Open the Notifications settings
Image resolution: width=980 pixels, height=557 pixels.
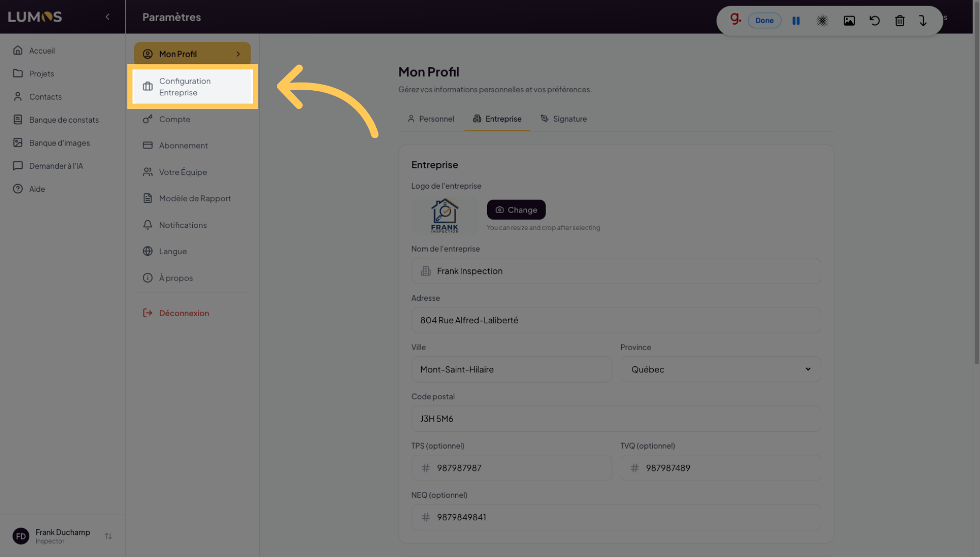(x=182, y=225)
